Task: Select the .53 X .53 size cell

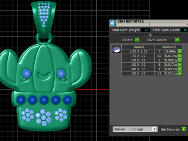Action: [138, 73]
